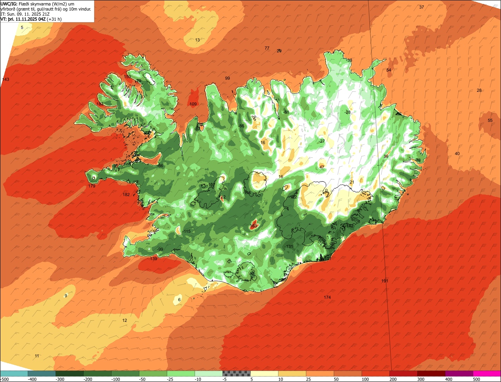Viewport: 501px width, 382px height.
Task: Click the map value '163' on the inland red patch
Action: (x=253, y=226)
